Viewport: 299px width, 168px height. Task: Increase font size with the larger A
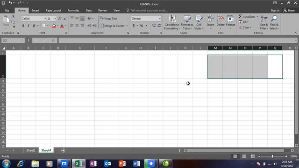(x=60, y=19)
